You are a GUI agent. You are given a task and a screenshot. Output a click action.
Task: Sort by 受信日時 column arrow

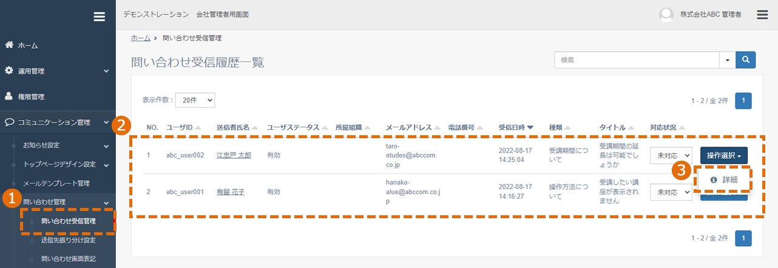[x=530, y=127]
